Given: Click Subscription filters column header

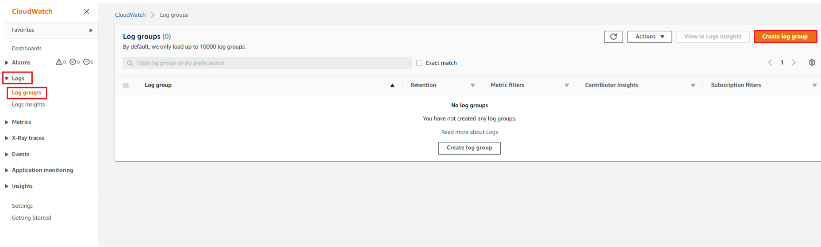Looking at the screenshot, I should [736, 85].
